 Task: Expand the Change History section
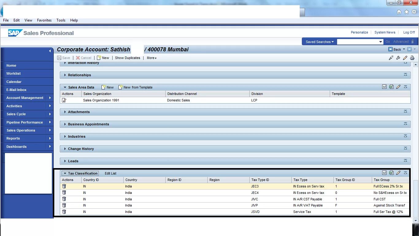click(65, 149)
